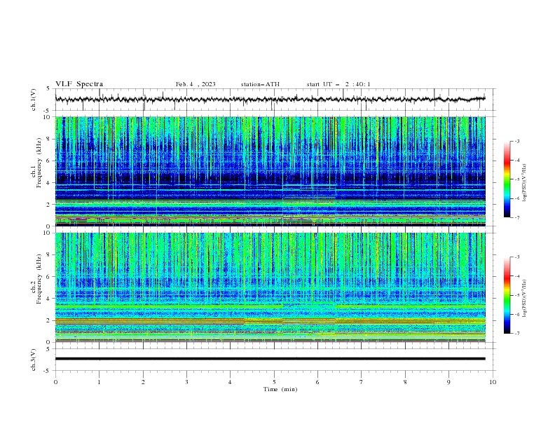This screenshot has width=555, height=429.
Task: Click the '4' kHz tick on ch.1 frequency axis
Action: 50,183
